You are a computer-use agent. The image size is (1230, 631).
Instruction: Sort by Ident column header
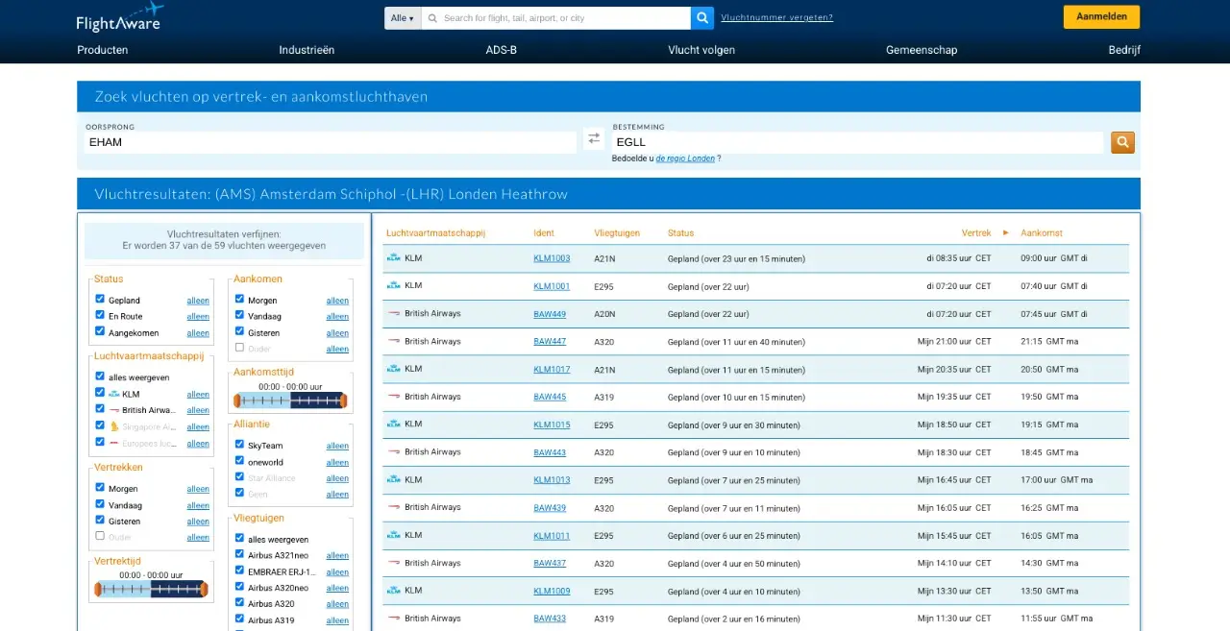(544, 232)
